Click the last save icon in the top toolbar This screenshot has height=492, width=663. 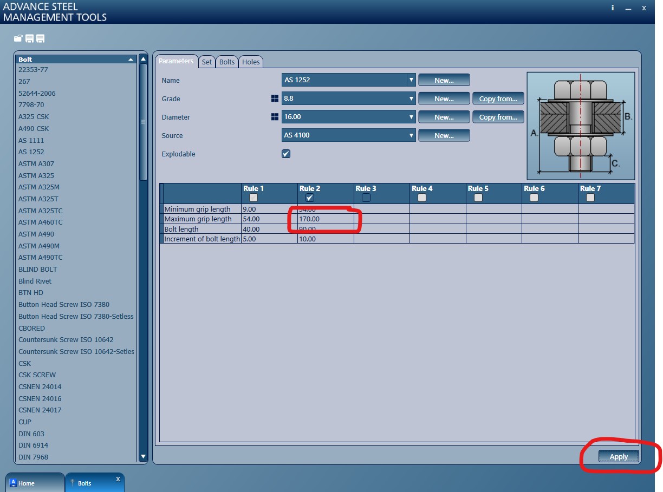[x=41, y=38]
